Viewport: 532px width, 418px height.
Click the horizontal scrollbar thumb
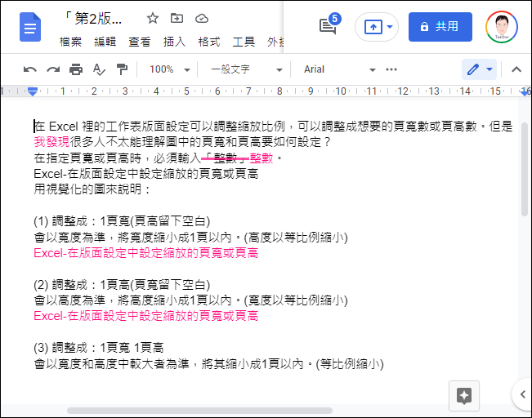199,411
